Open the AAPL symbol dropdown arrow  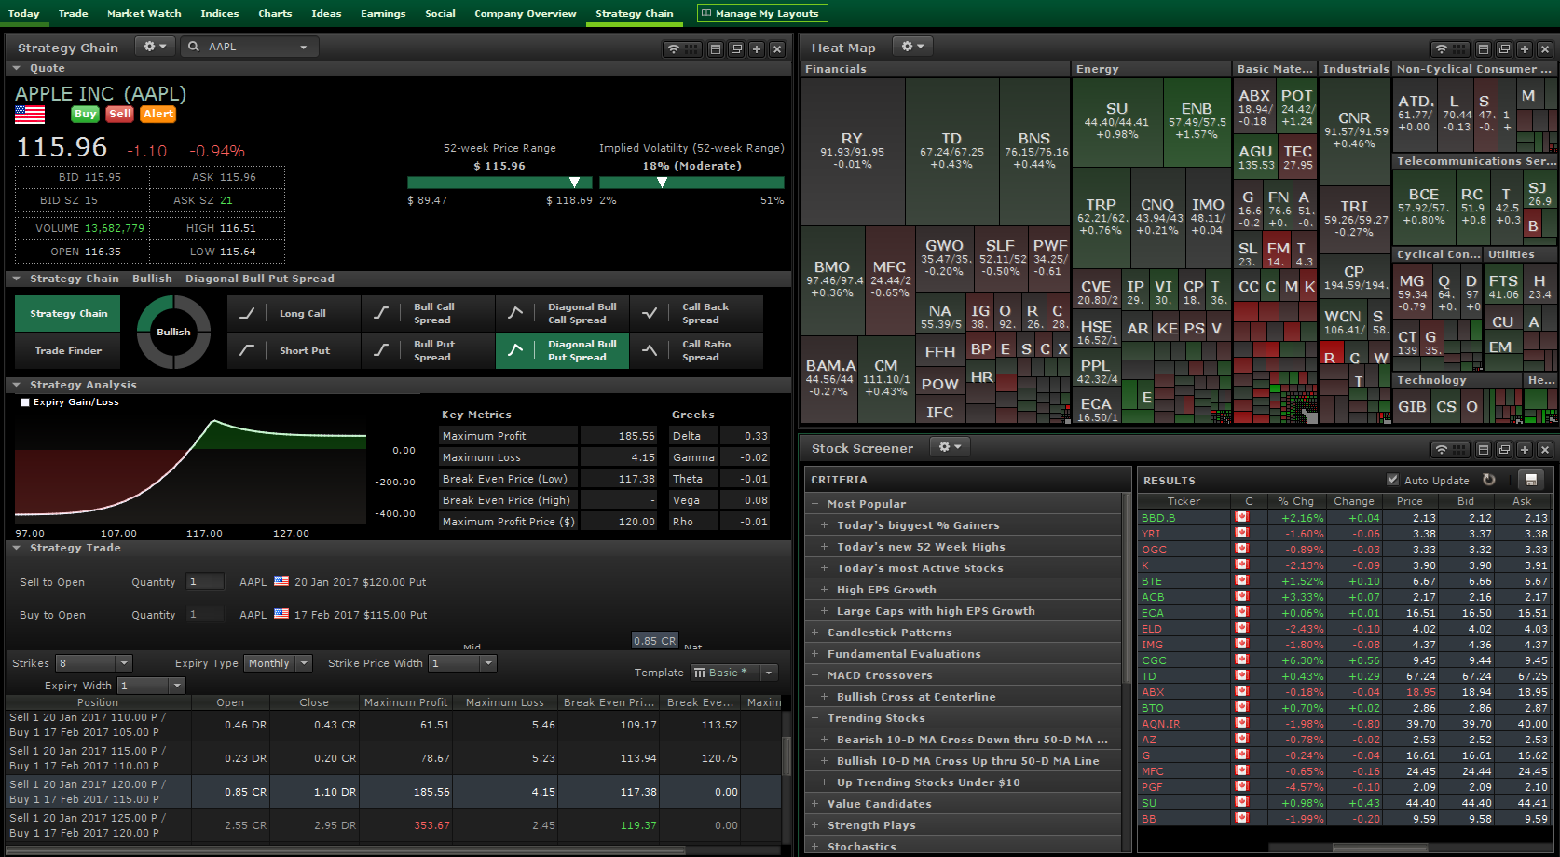[303, 47]
